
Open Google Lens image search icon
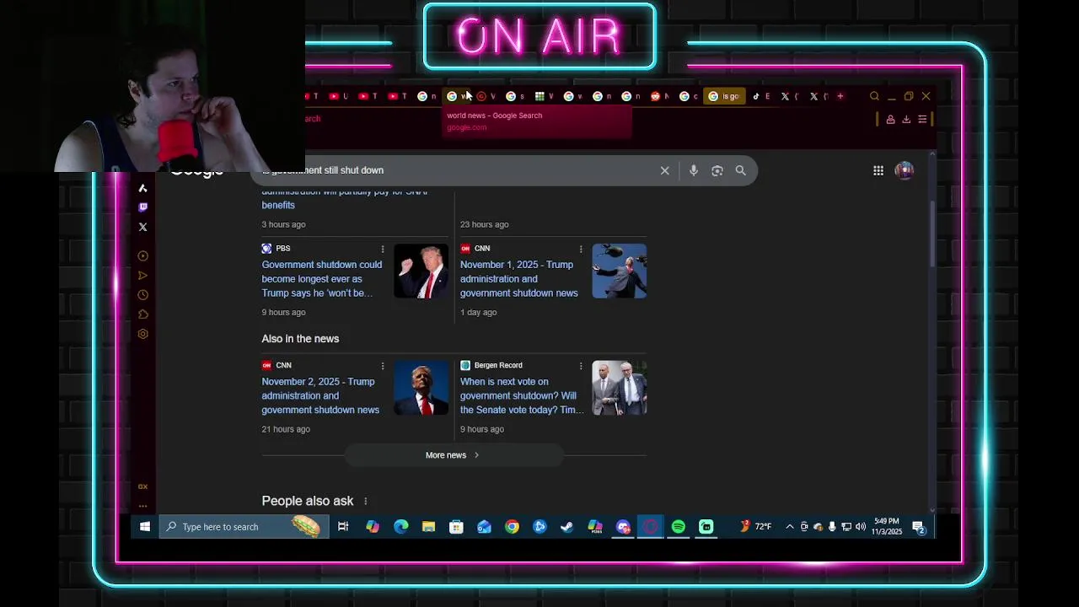(x=717, y=171)
